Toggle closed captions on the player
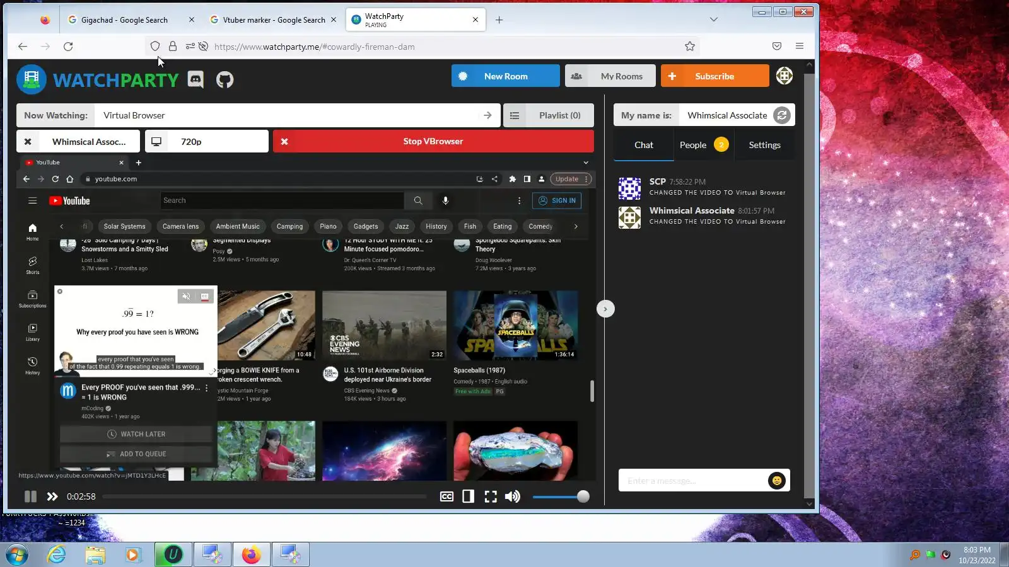 click(x=446, y=496)
